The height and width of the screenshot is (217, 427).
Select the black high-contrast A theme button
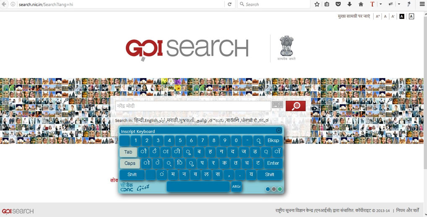(402, 16)
